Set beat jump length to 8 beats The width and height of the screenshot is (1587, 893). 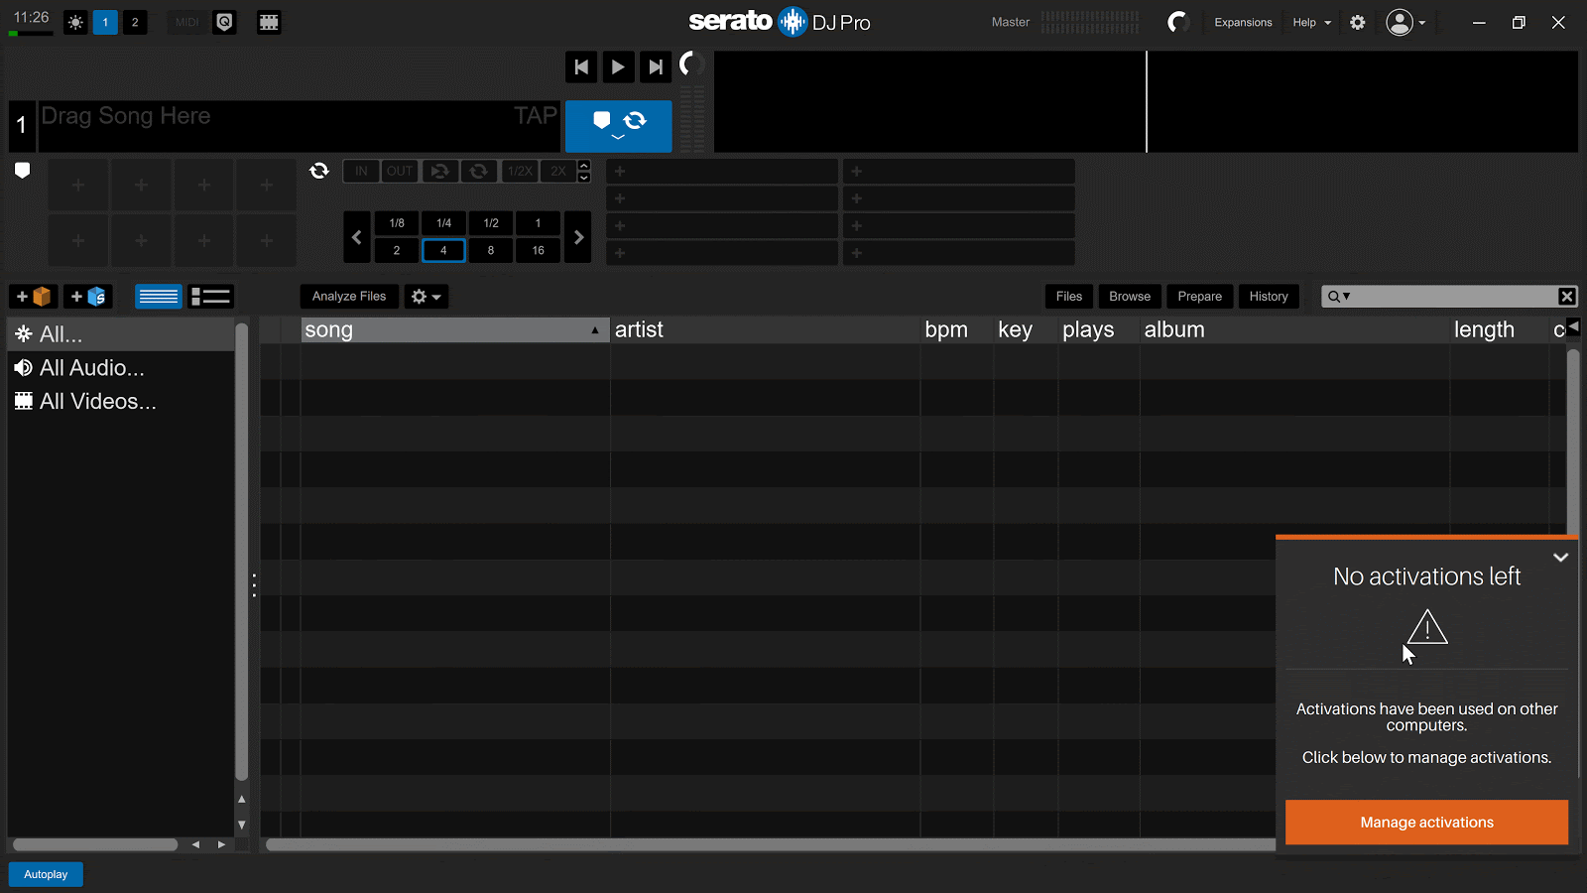point(490,250)
